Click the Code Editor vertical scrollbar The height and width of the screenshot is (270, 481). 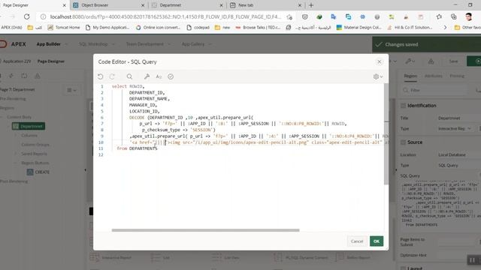point(386,133)
